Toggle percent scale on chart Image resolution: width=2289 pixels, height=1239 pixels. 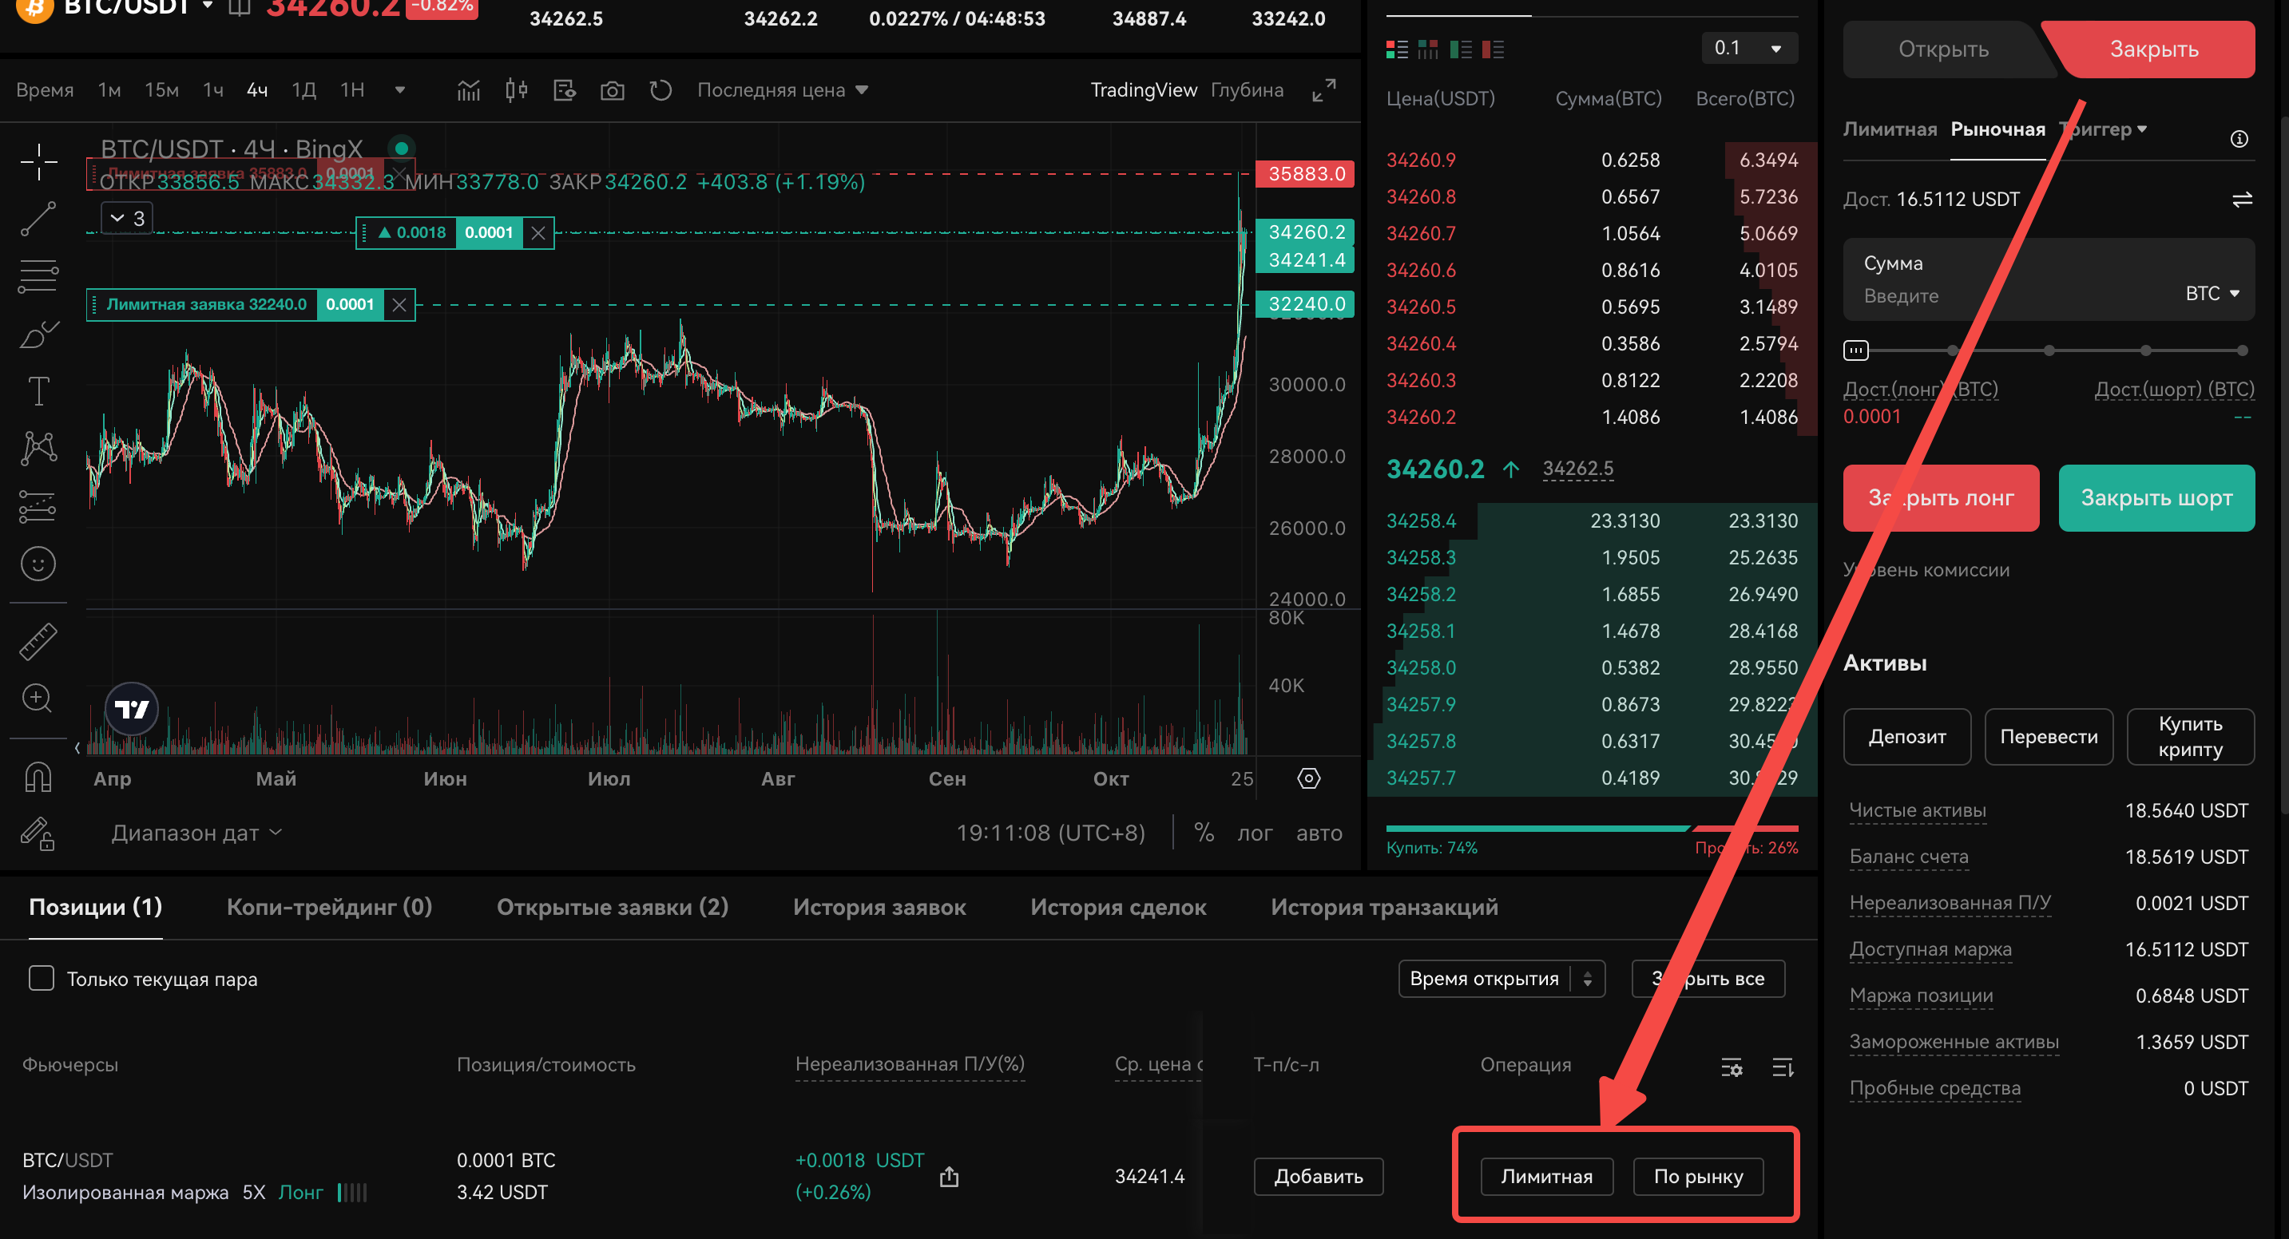point(1204,832)
